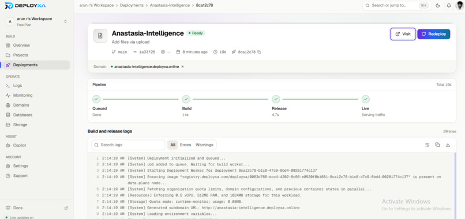The image size is (465, 219).
Task: Download the build logs
Action: point(448,145)
